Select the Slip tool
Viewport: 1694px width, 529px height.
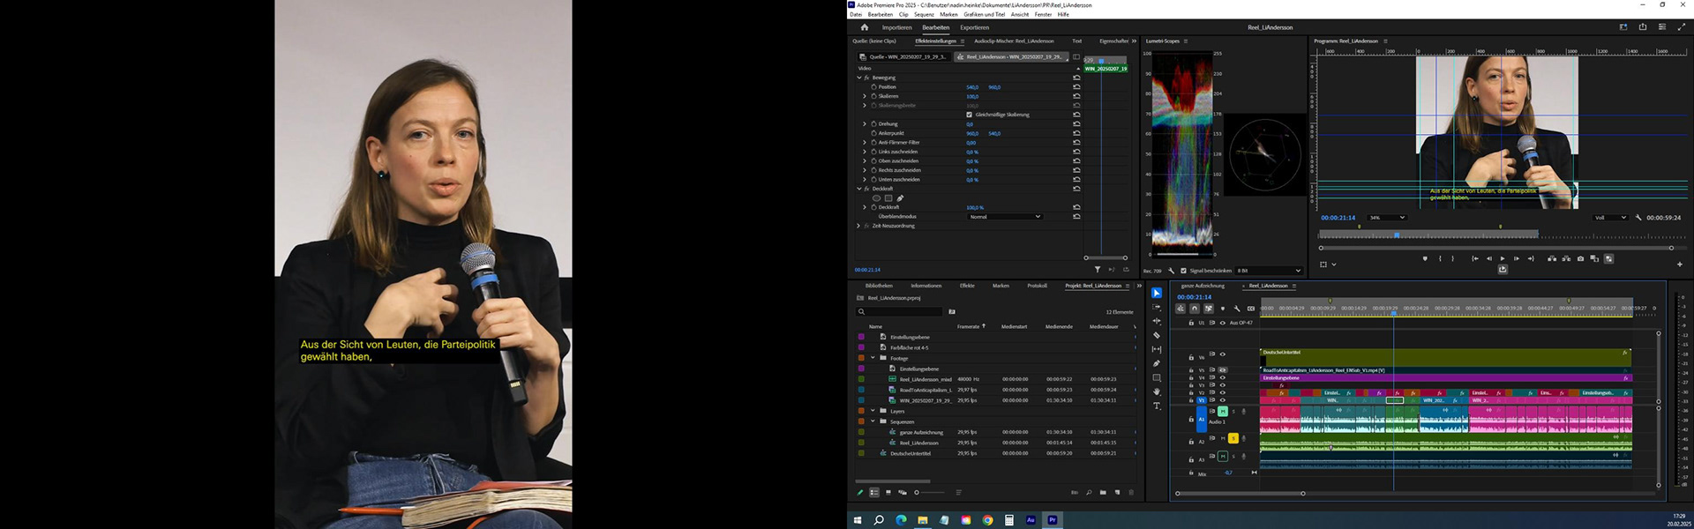pos(1157,349)
